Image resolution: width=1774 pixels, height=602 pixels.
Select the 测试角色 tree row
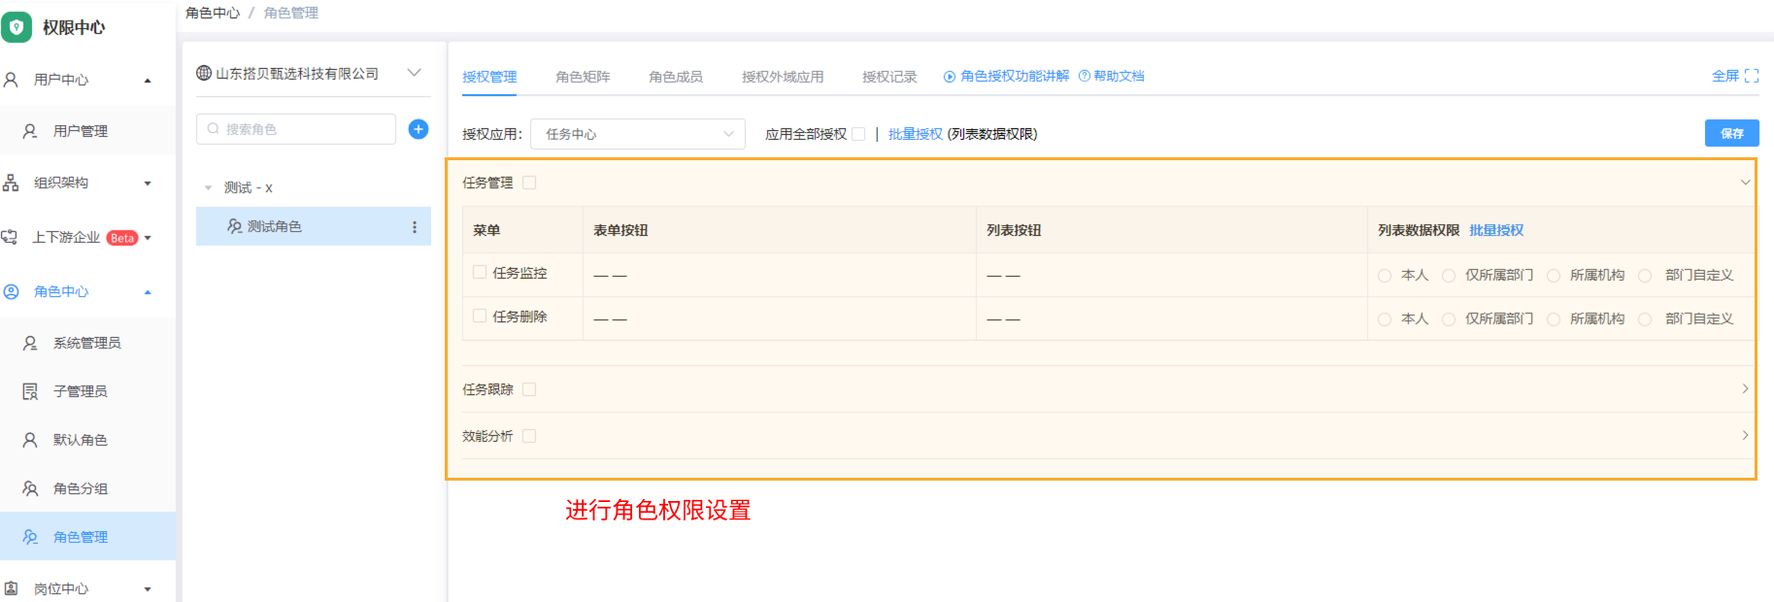[x=314, y=226]
